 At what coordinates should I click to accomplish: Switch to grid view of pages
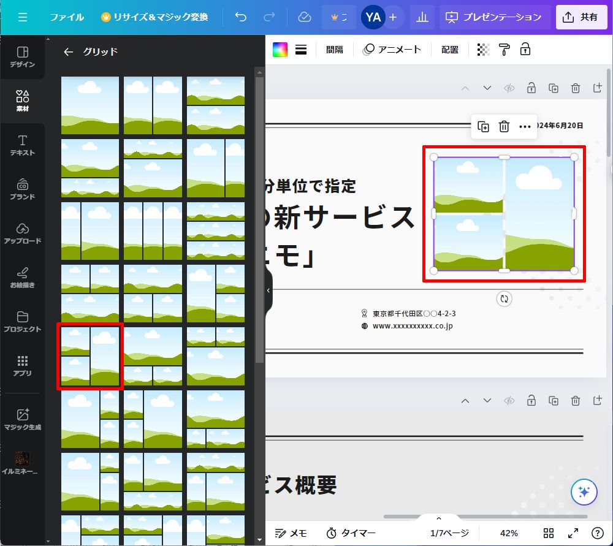click(x=549, y=533)
